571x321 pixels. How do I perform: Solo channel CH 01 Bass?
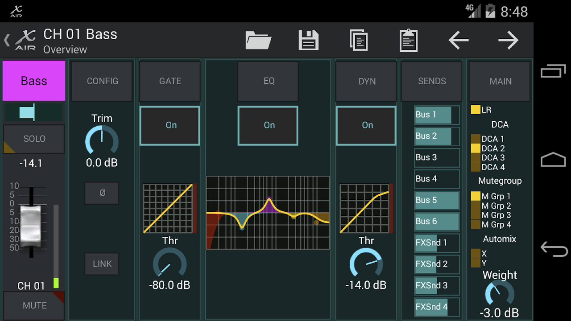click(33, 139)
